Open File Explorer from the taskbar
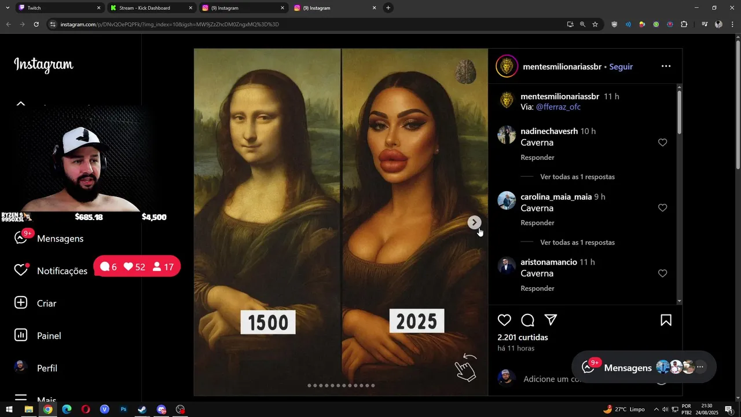The height and width of the screenshot is (417, 741). (28, 409)
